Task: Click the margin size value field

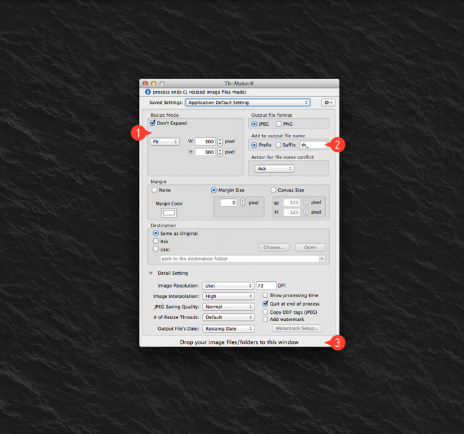Action: point(228,202)
